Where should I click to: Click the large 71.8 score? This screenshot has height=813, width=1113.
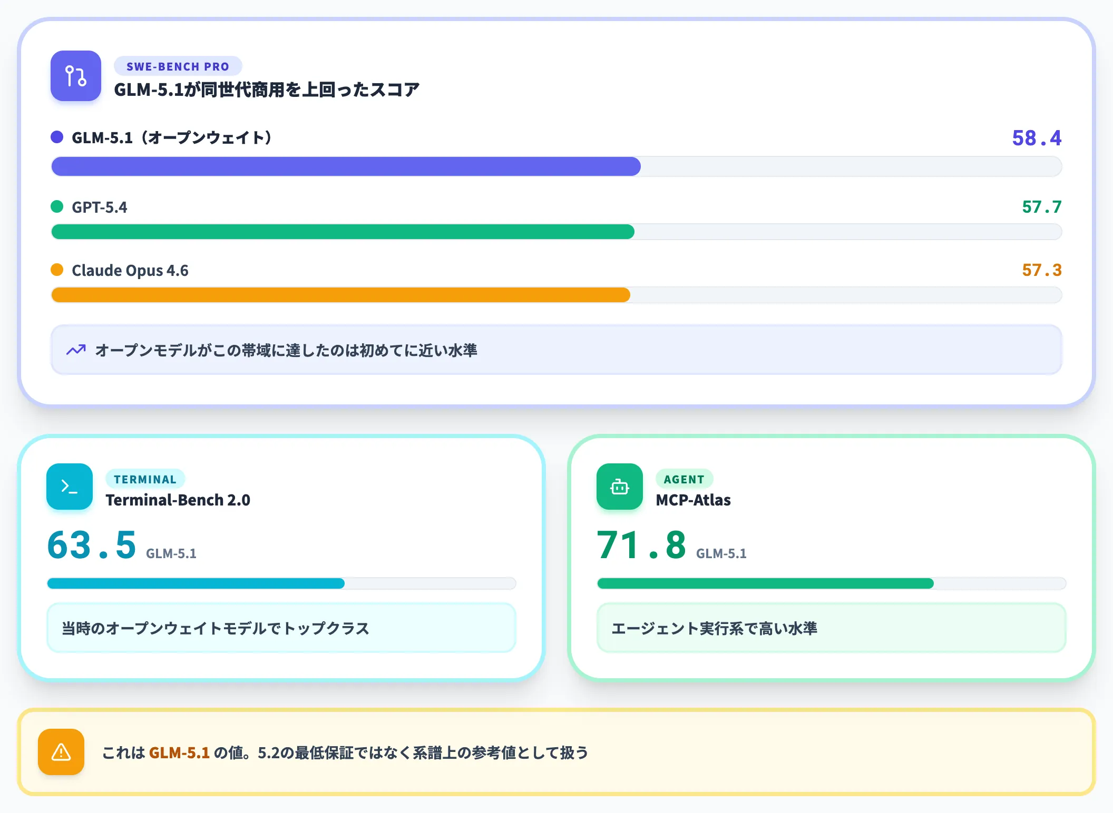(x=641, y=544)
